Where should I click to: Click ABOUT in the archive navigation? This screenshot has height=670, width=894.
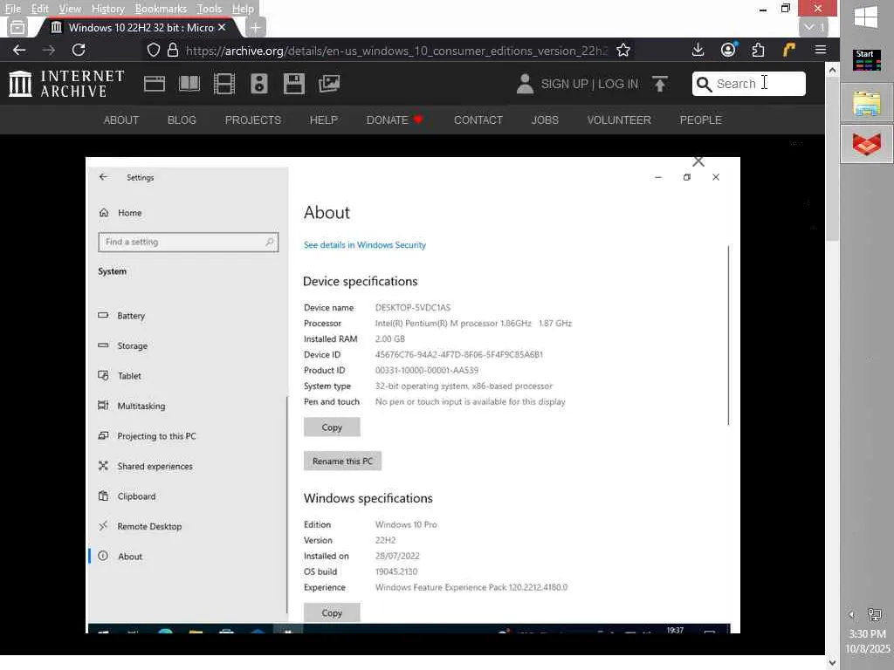coord(120,120)
